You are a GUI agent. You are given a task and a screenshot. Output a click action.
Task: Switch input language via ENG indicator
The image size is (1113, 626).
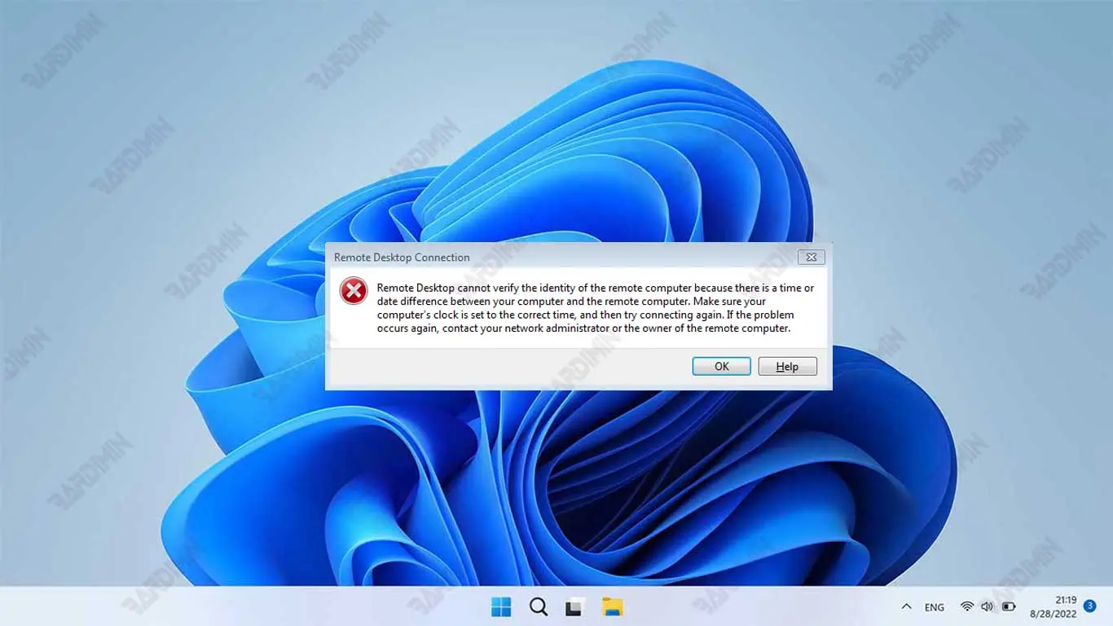click(935, 607)
